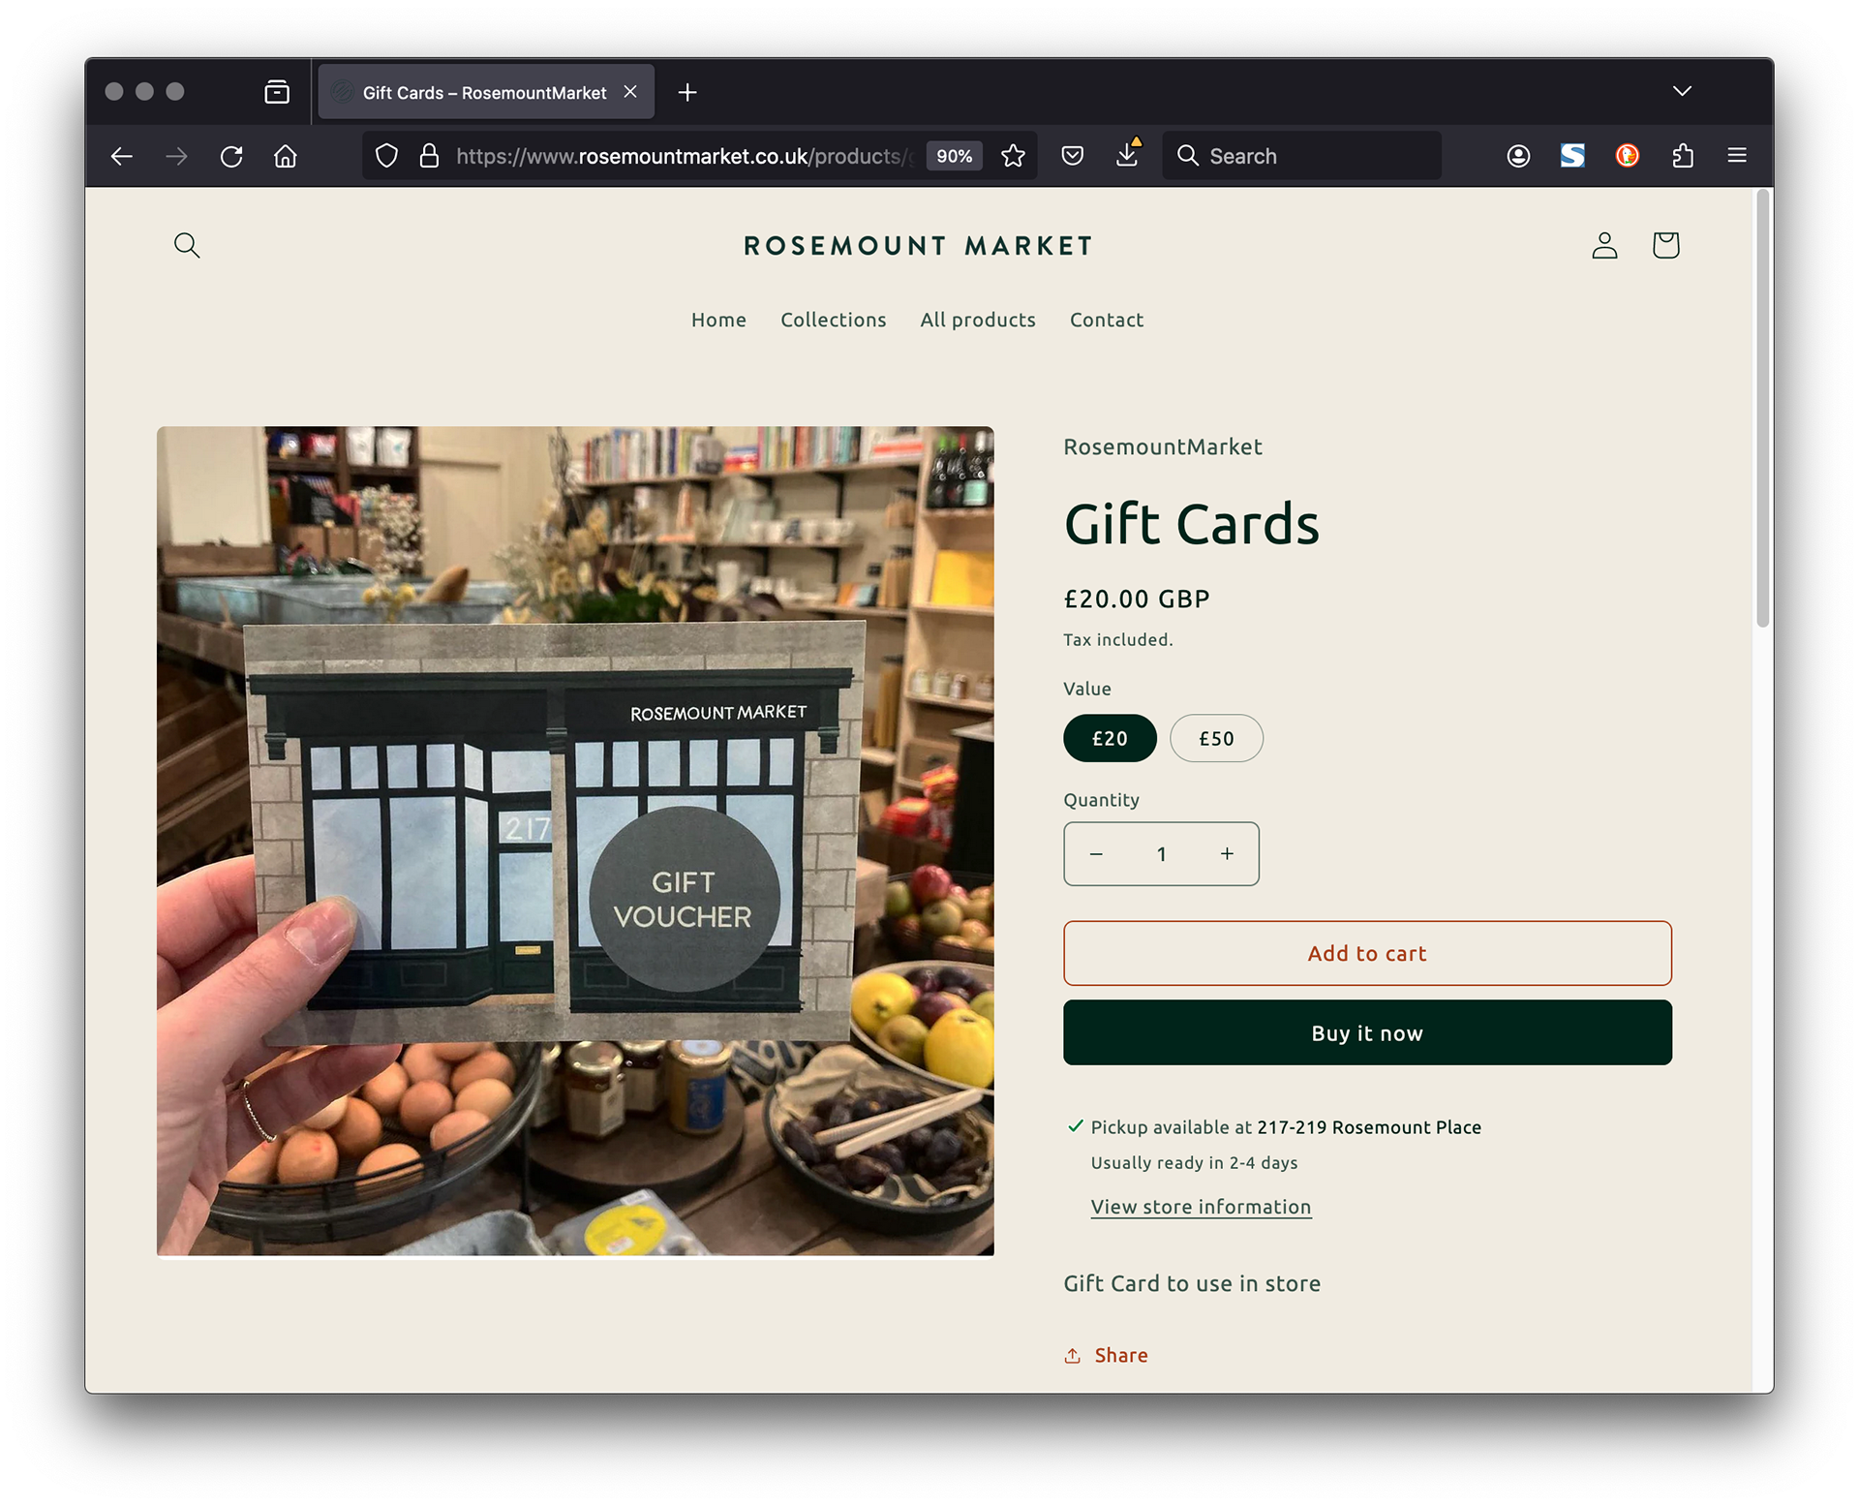Image resolution: width=1859 pixels, height=1506 pixels.
Task: Select the Gift Cards browser tab
Action: (x=485, y=92)
